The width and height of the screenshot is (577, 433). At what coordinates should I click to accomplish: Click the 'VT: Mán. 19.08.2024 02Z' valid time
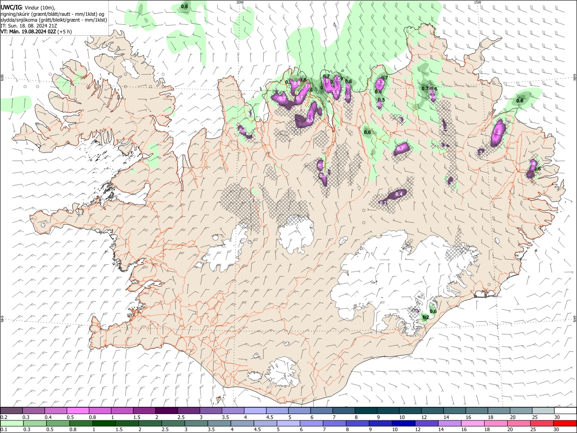(x=28, y=32)
